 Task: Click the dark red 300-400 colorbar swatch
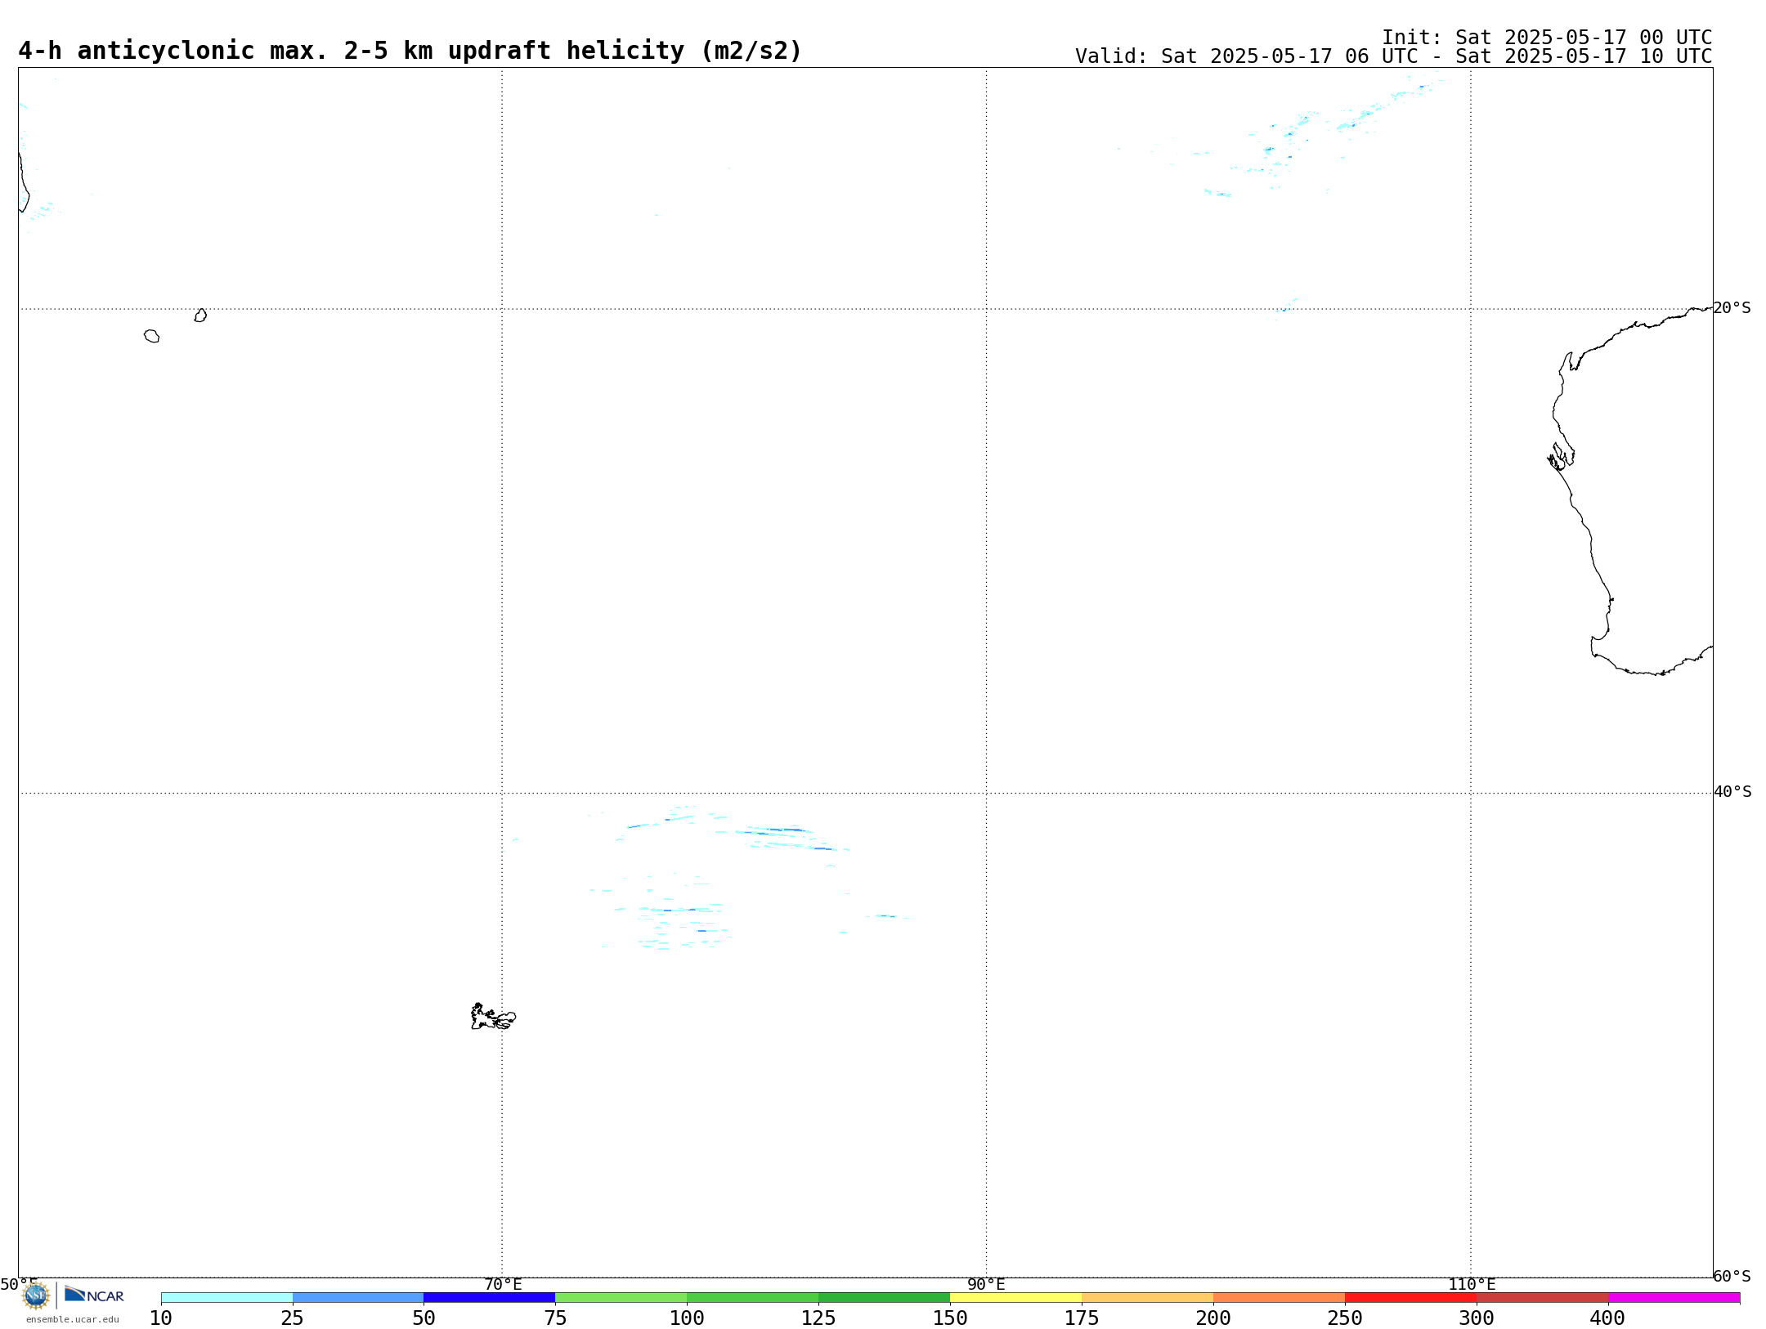click(x=1542, y=1297)
